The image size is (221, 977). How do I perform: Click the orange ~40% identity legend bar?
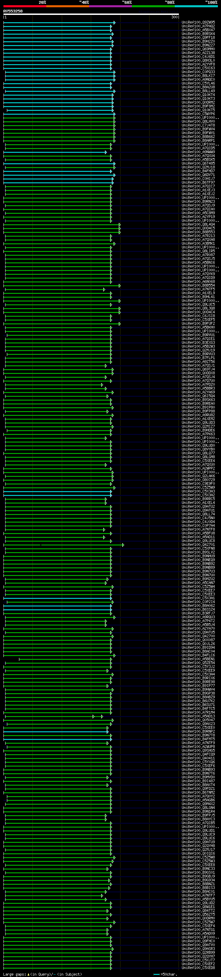68,6
